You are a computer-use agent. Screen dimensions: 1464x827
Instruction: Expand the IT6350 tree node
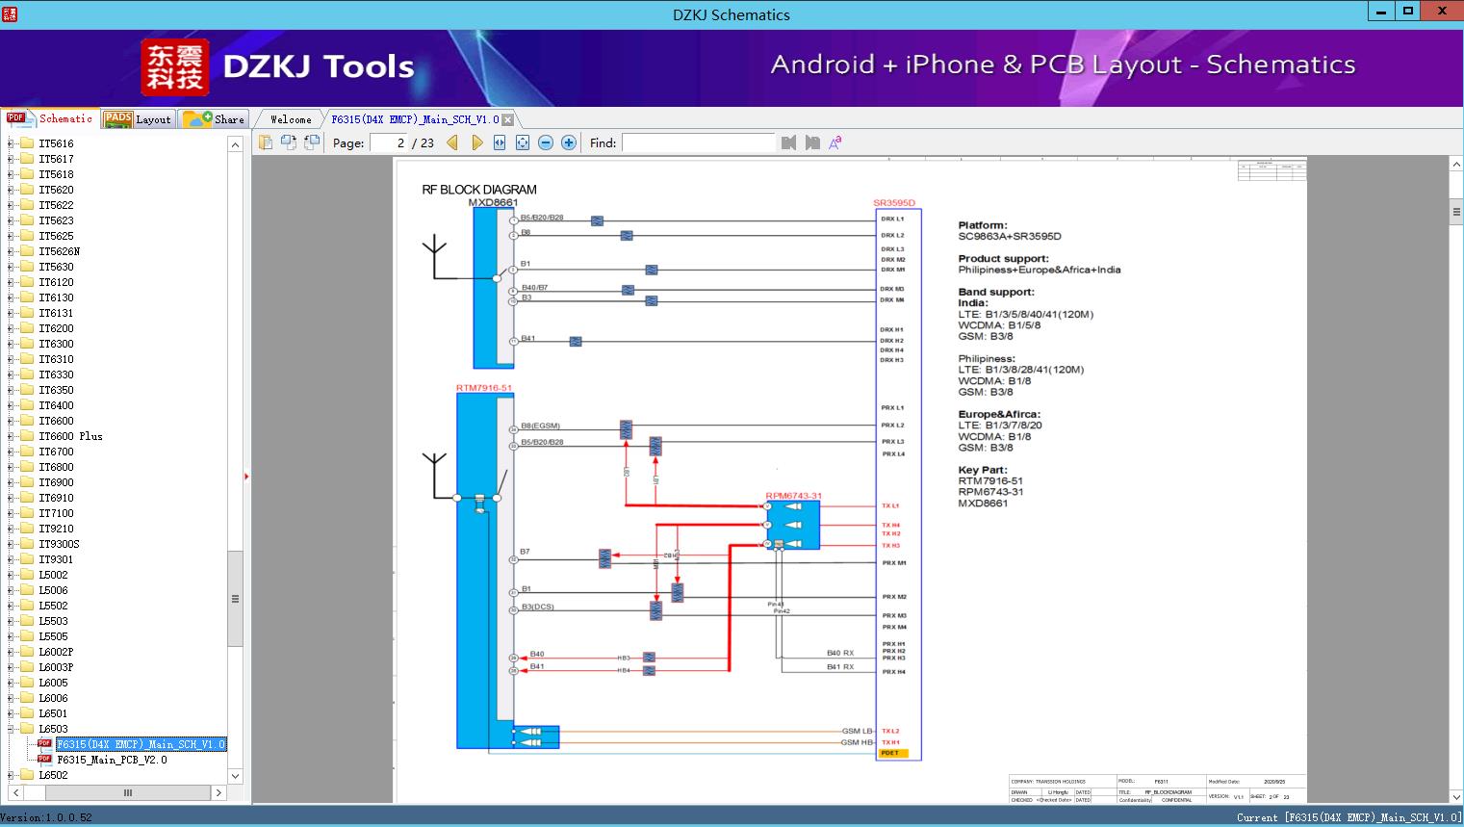[11, 390]
